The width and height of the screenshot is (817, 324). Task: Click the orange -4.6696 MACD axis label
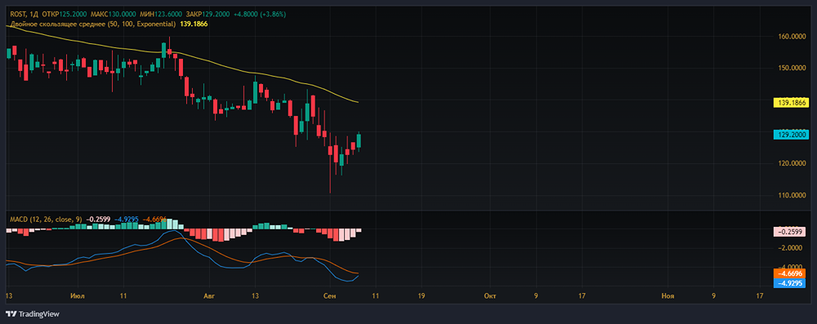tap(790, 273)
